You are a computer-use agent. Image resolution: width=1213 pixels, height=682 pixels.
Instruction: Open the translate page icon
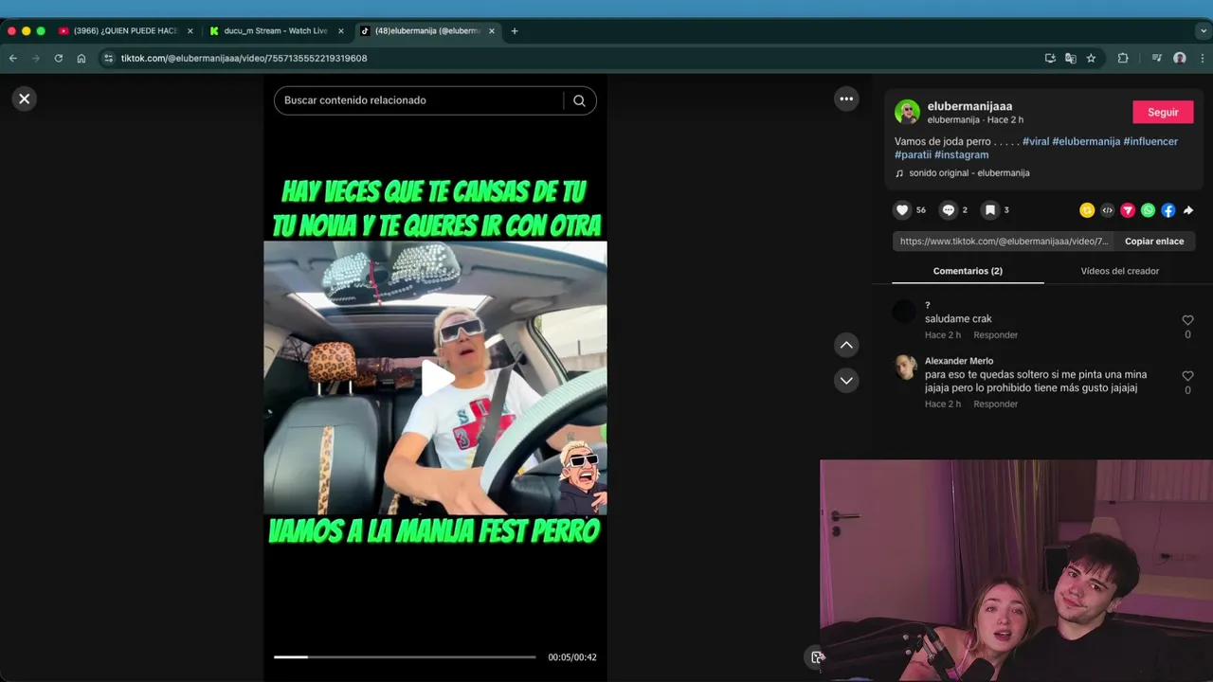(x=1071, y=58)
